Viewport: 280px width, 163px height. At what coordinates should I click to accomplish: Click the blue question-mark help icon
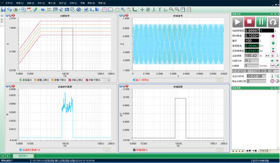[x=42, y=10]
